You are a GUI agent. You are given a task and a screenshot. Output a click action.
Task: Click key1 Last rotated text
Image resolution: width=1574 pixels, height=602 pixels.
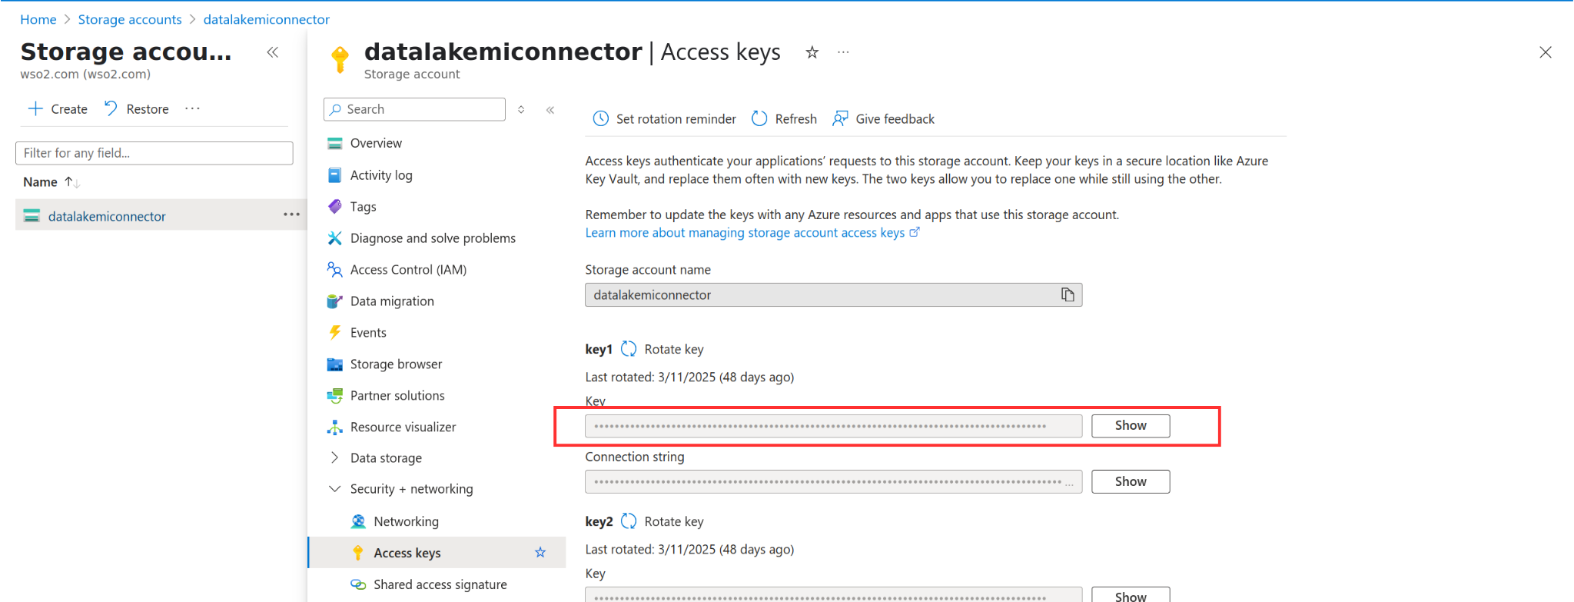pyautogui.click(x=689, y=377)
